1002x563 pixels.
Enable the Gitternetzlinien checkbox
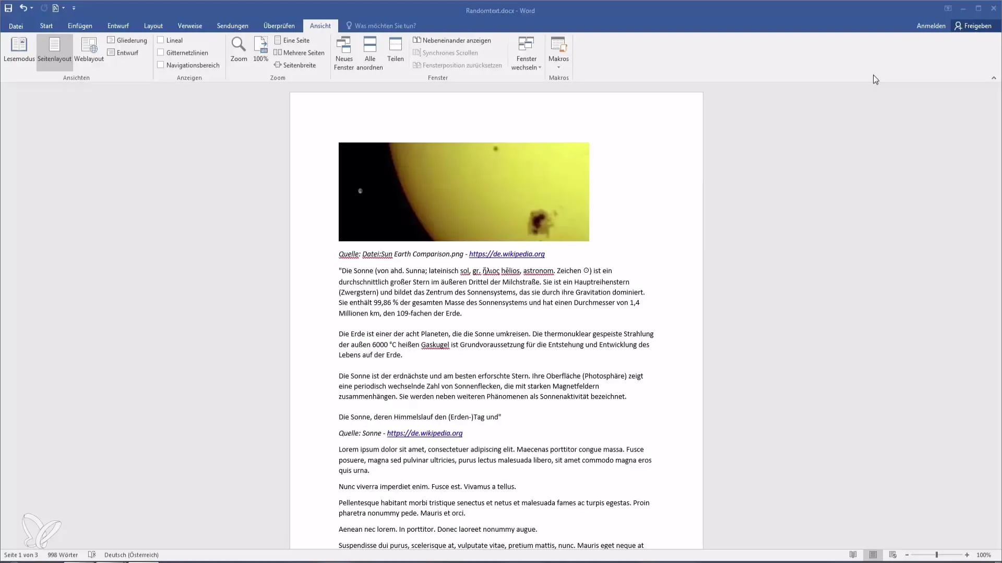(161, 53)
